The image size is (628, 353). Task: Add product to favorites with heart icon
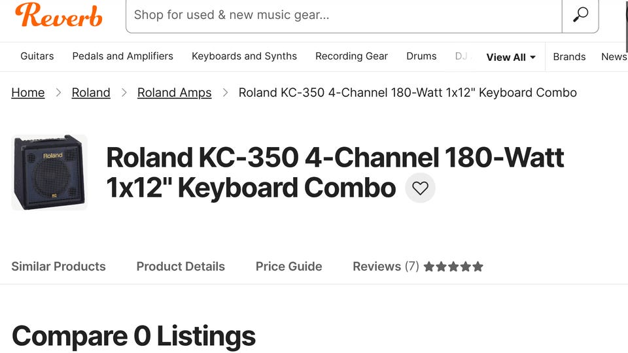pyautogui.click(x=420, y=188)
